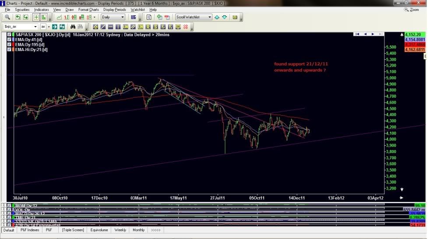This screenshot has height=239, width=448.
Task: Select the OHLC bar chart icon
Action: pyautogui.click(x=67, y=17)
